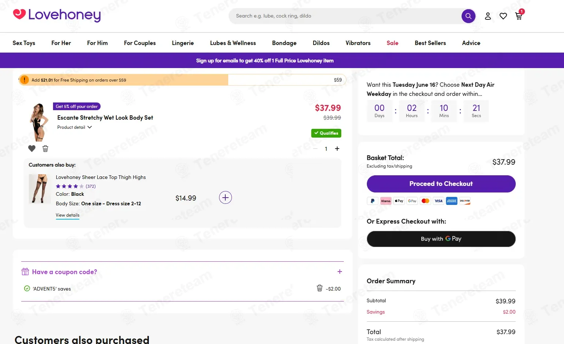The height and width of the screenshot is (344, 564).
Task: Click the $14.99 Thigh Highs price
Action: point(186,198)
